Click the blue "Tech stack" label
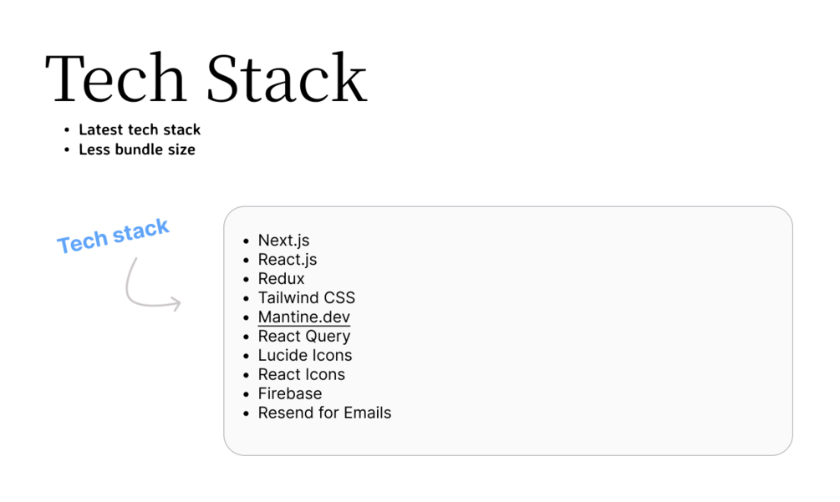840x502 pixels. coord(113,236)
